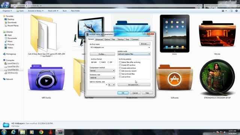The width and height of the screenshot is (240, 135).
Task: Open the Softwares folder icon
Action: click(x=175, y=78)
